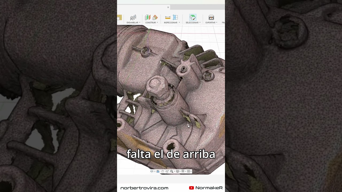Viewport: 342px width, 192px height.
Task: Open the Viewports dropdown arrow
Action: point(191,171)
